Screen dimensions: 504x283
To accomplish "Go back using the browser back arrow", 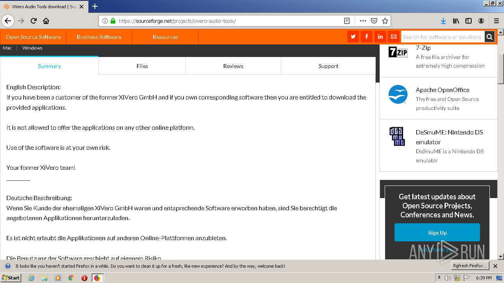I will [8, 21].
